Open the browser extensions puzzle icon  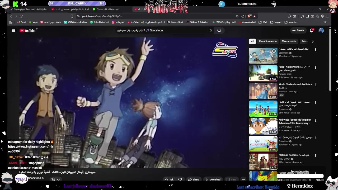coord(289,16)
